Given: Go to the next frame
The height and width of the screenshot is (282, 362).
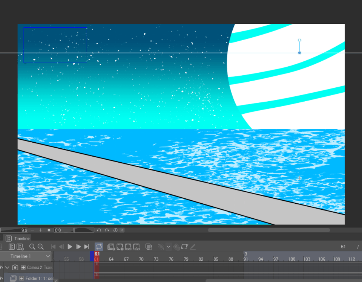Looking at the screenshot, I should tap(78, 247).
